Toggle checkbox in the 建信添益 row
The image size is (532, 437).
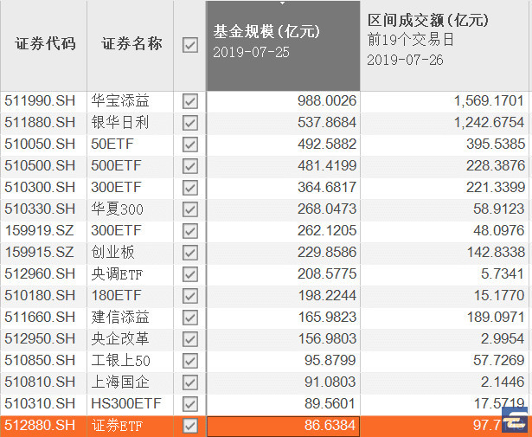190,318
